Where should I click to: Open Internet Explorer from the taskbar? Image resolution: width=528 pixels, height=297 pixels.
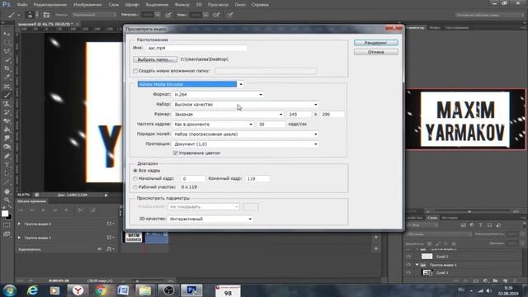point(33,290)
